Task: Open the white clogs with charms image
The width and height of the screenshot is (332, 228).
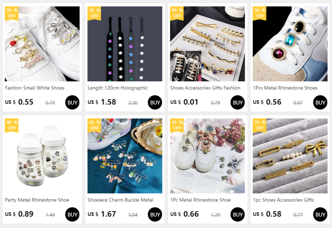Action: [42, 156]
